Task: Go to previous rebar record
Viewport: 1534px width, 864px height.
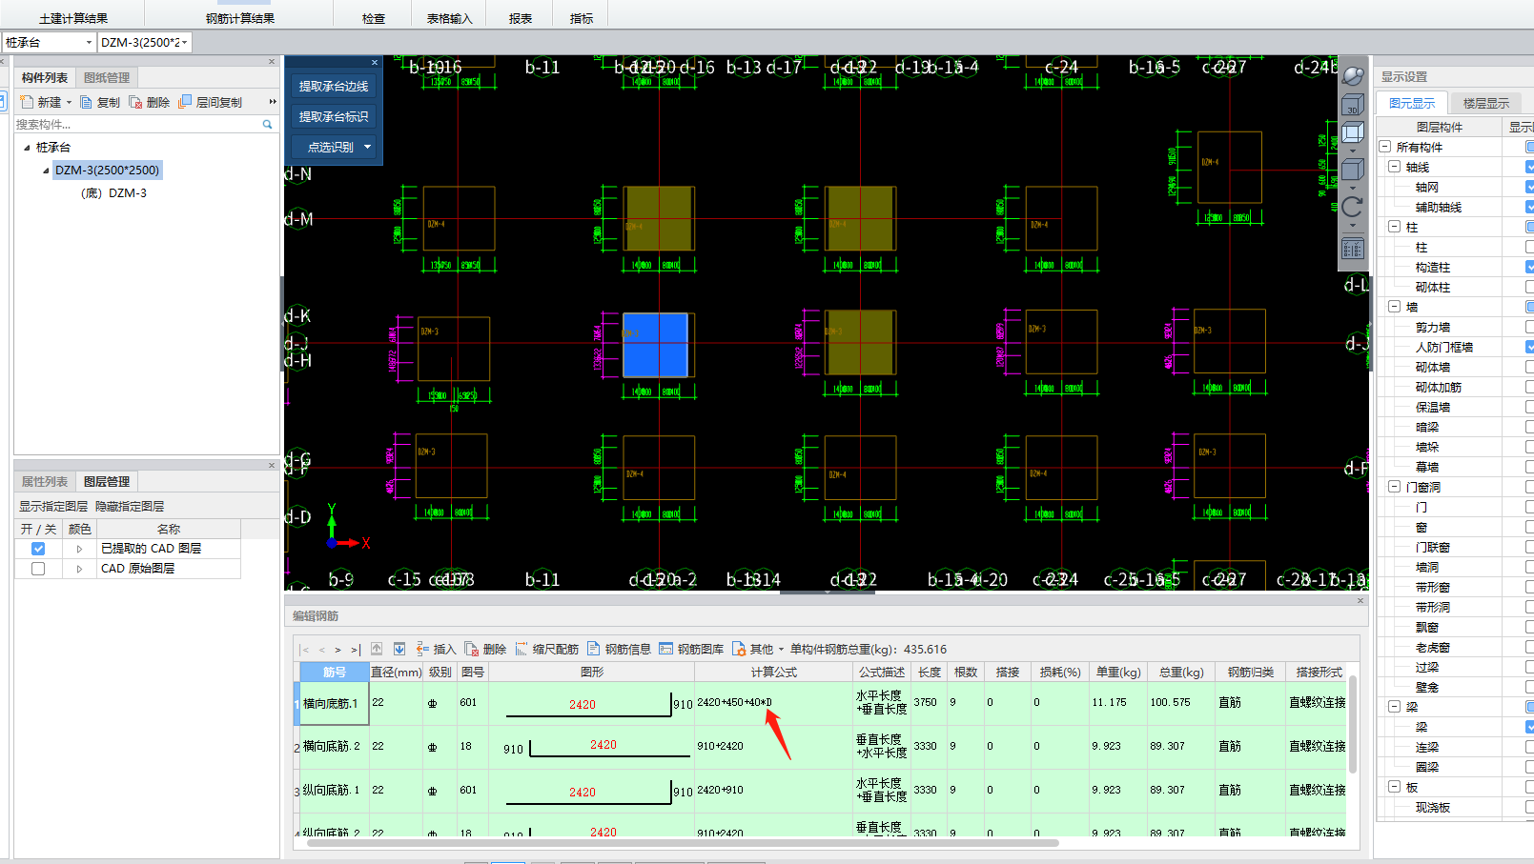Action: 322,650
